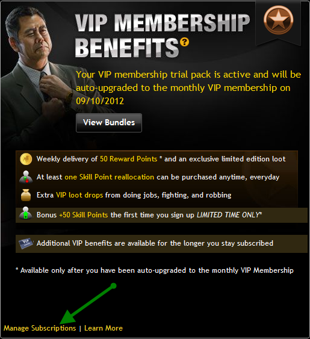Click the yellow question mark help icon
The image size is (310, 339).
click(184, 42)
